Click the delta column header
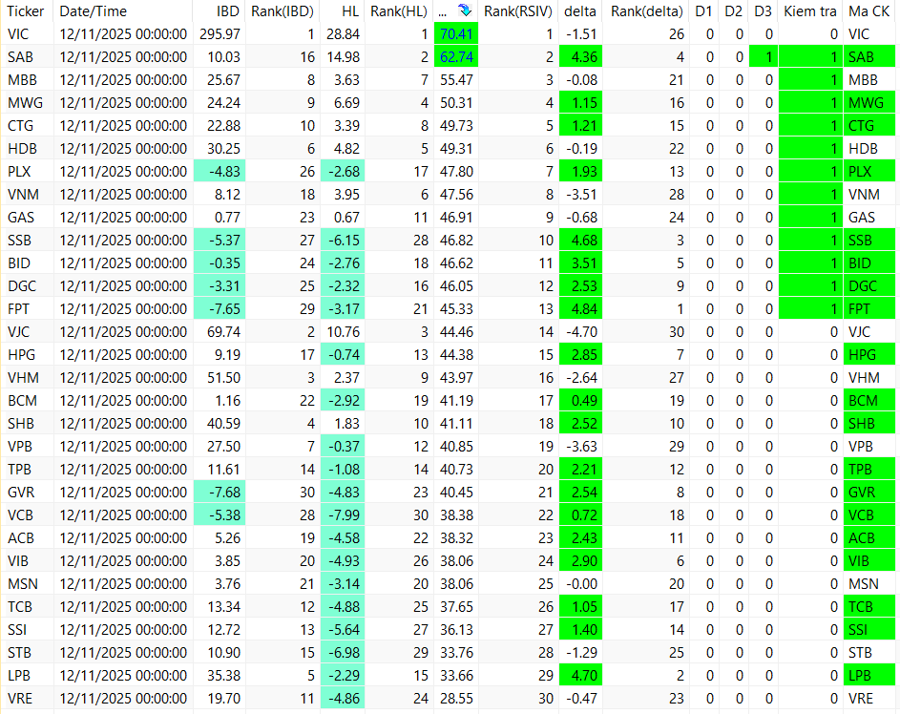This screenshot has width=900, height=714. [x=579, y=10]
